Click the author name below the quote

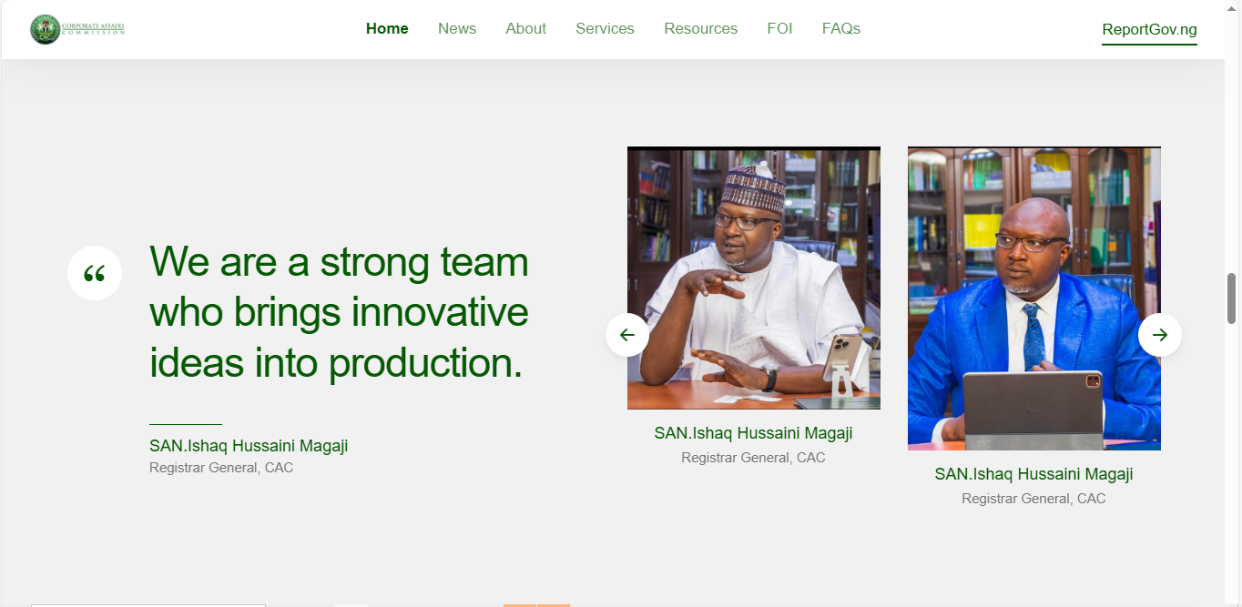(249, 446)
